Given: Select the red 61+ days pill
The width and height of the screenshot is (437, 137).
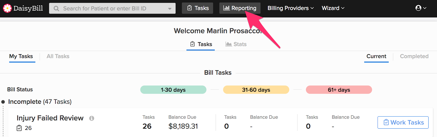Looking at the screenshot, I should point(339,90).
